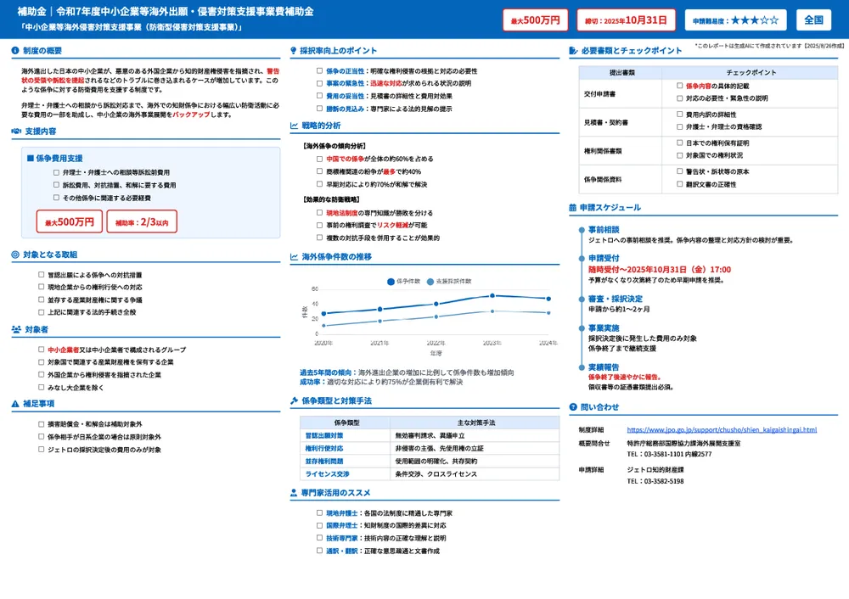
Task: Click the gavel icon beside 係争類型と対策手法
Action: [294, 401]
